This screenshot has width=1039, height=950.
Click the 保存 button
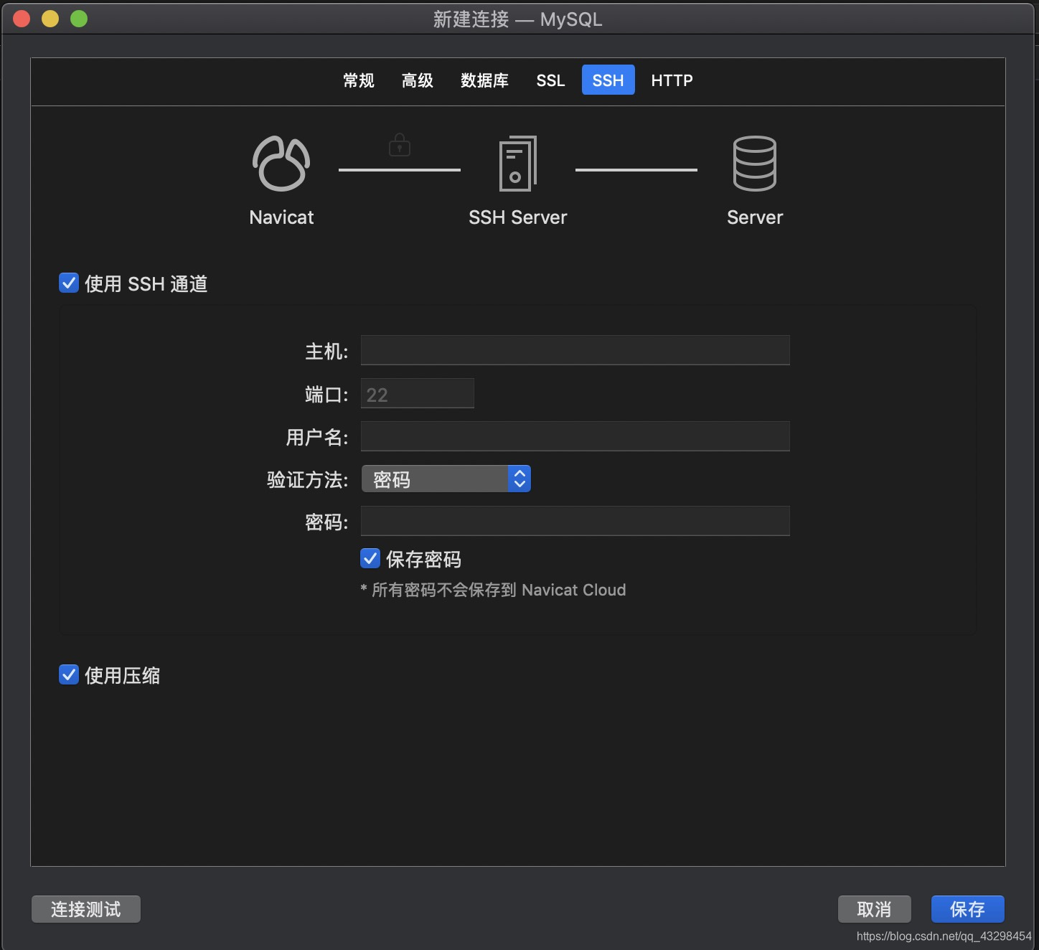pyautogui.click(x=967, y=909)
